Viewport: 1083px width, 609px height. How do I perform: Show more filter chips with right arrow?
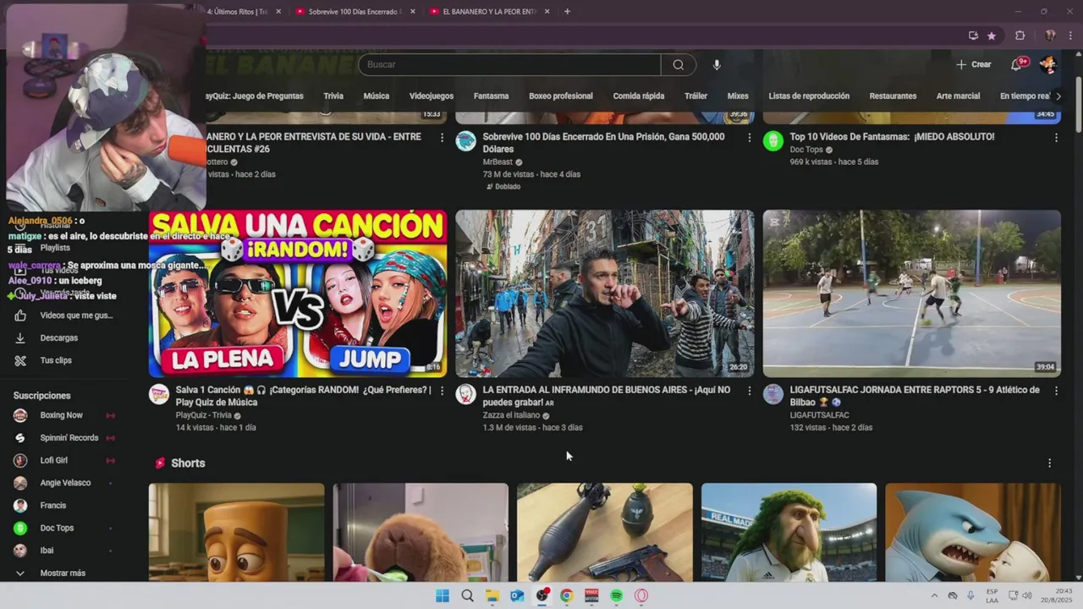pyautogui.click(x=1058, y=96)
